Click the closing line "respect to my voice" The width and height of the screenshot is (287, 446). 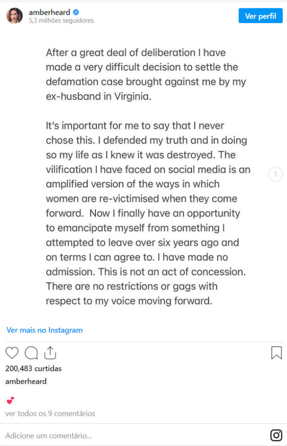pyautogui.click(x=129, y=301)
